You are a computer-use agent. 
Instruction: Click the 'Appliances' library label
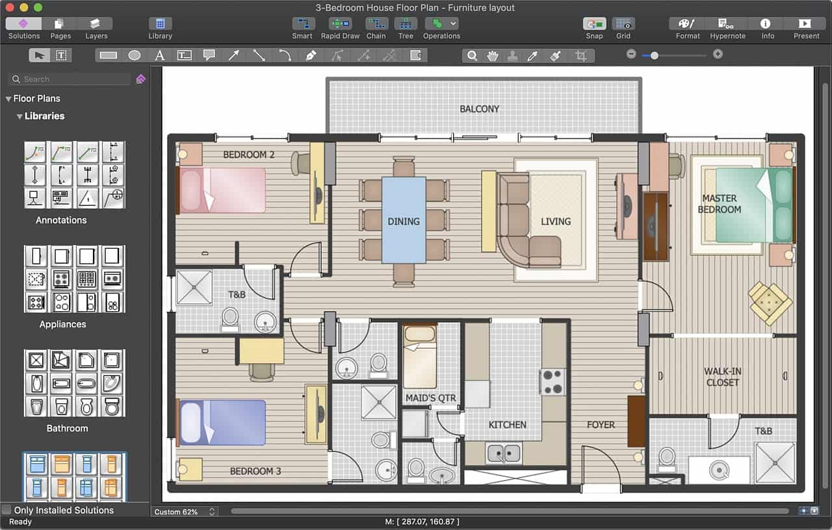[x=62, y=324]
